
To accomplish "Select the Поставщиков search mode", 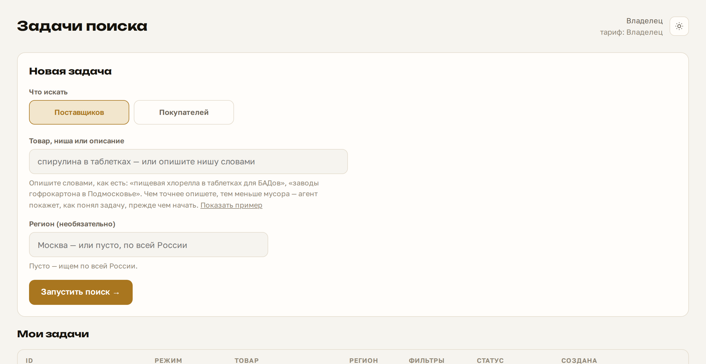I will pyautogui.click(x=79, y=112).
